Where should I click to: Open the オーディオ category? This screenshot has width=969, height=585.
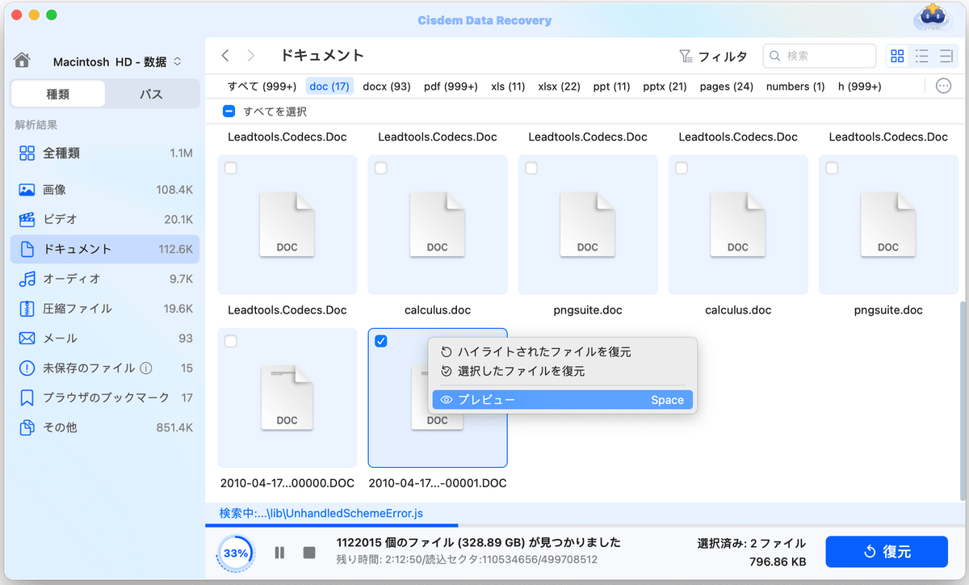pyautogui.click(x=105, y=279)
